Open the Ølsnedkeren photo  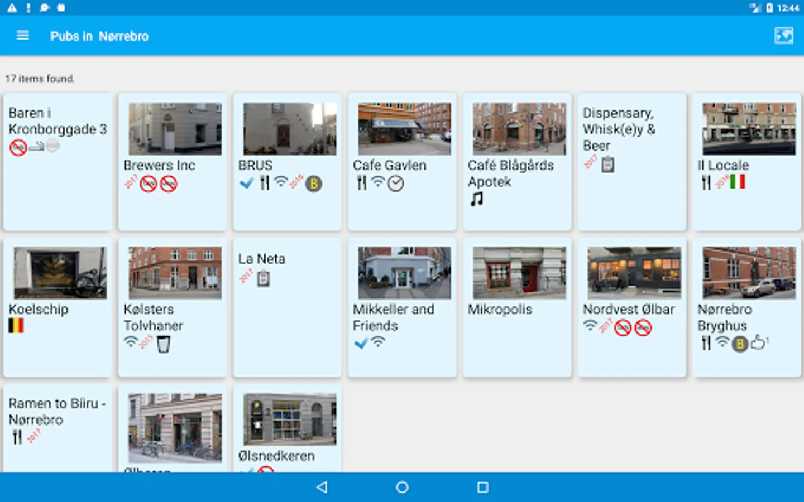pos(290,419)
